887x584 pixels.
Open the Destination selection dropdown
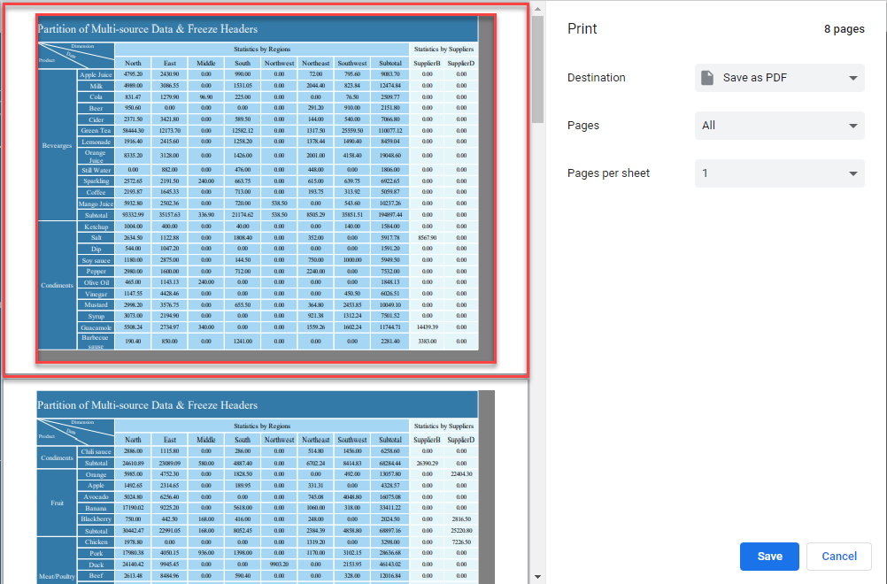tap(779, 77)
